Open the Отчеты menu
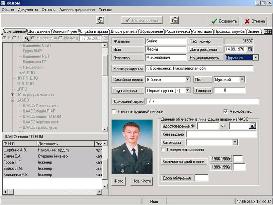Screen dimensions: 273x205 point(48,10)
